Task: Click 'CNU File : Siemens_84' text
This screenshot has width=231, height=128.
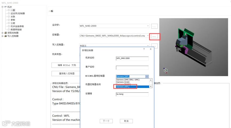Action: tap(66, 87)
